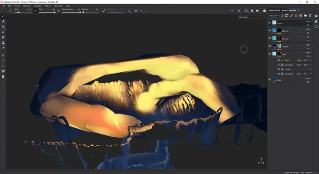This screenshot has width=319, height=174.
Task: Open Shader settings globe icon in right dock
Action: pyautogui.click(x=316, y=21)
